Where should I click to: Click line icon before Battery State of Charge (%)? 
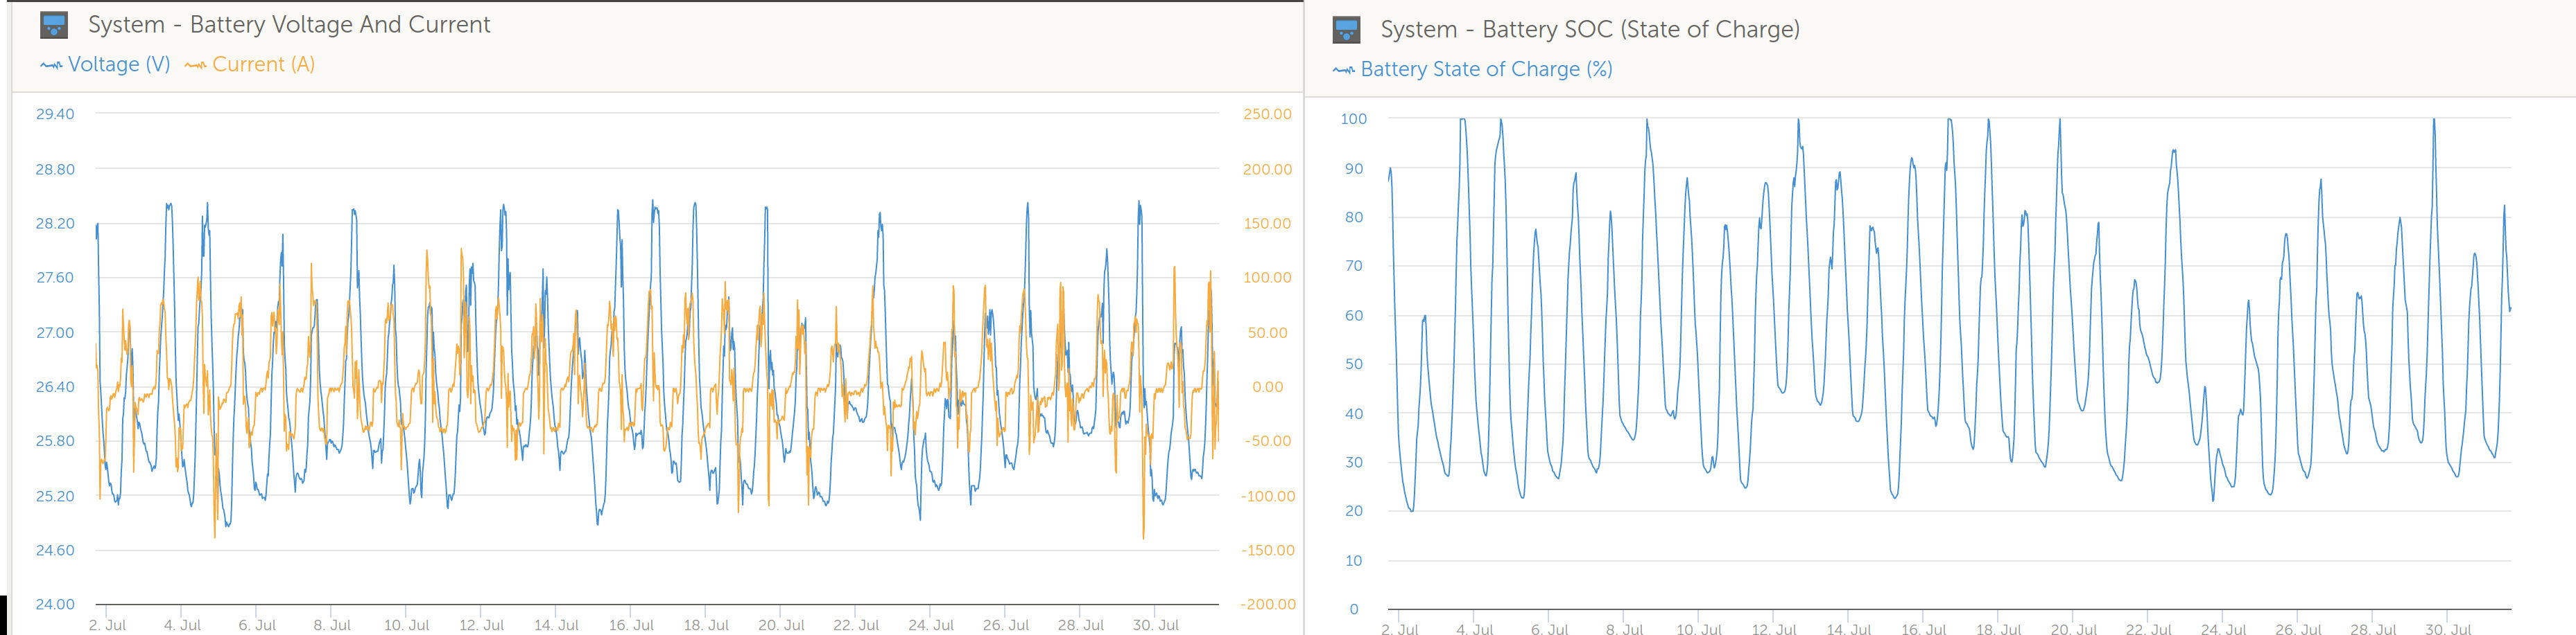coord(1344,70)
